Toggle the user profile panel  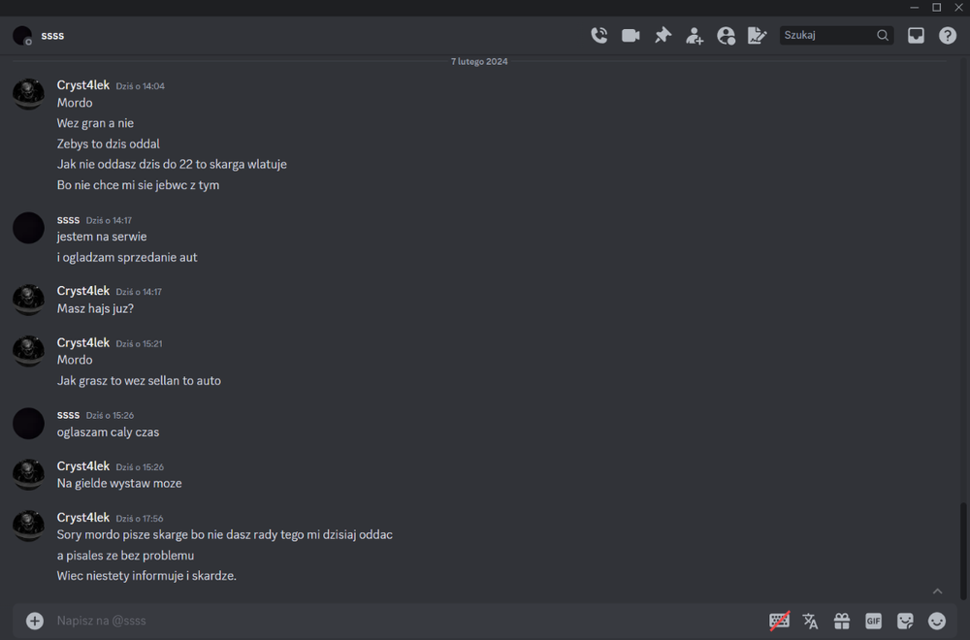pos(726,36)
